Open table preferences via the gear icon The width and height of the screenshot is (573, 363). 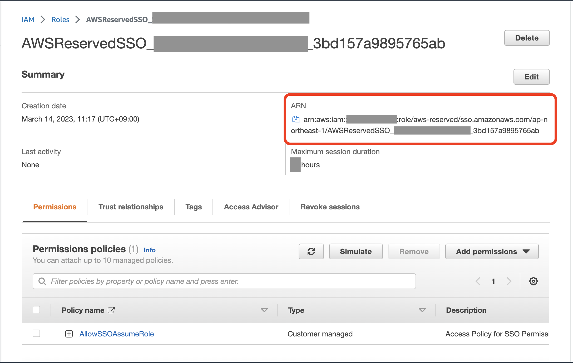pyautogui.click(x=533, y=281)
